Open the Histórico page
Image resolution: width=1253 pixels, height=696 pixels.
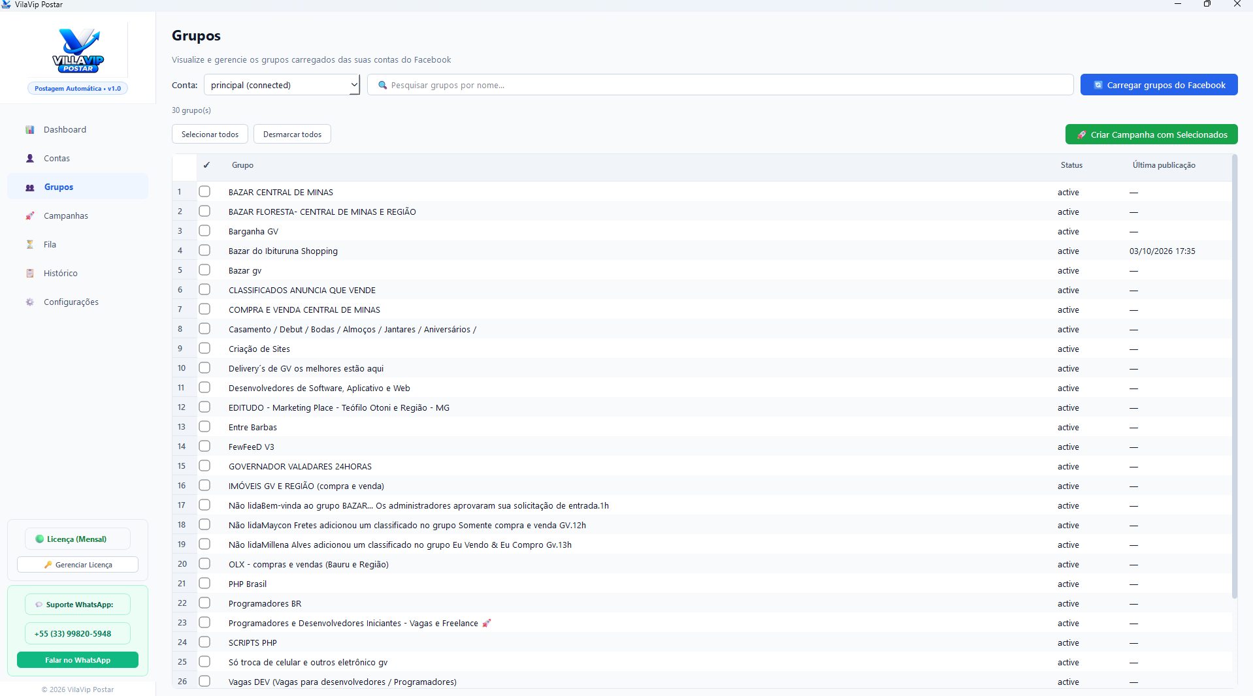tap(78, 274)
